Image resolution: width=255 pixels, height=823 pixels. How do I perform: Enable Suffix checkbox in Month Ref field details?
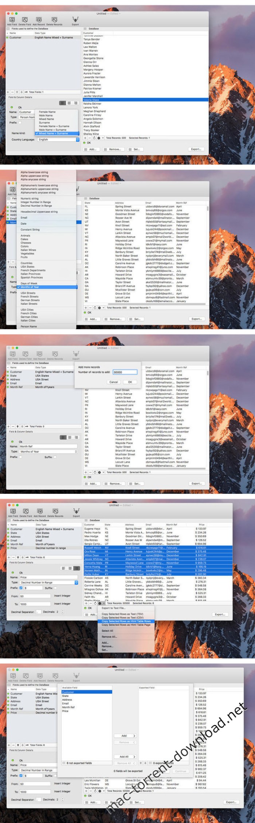click(x=55, y=457)
